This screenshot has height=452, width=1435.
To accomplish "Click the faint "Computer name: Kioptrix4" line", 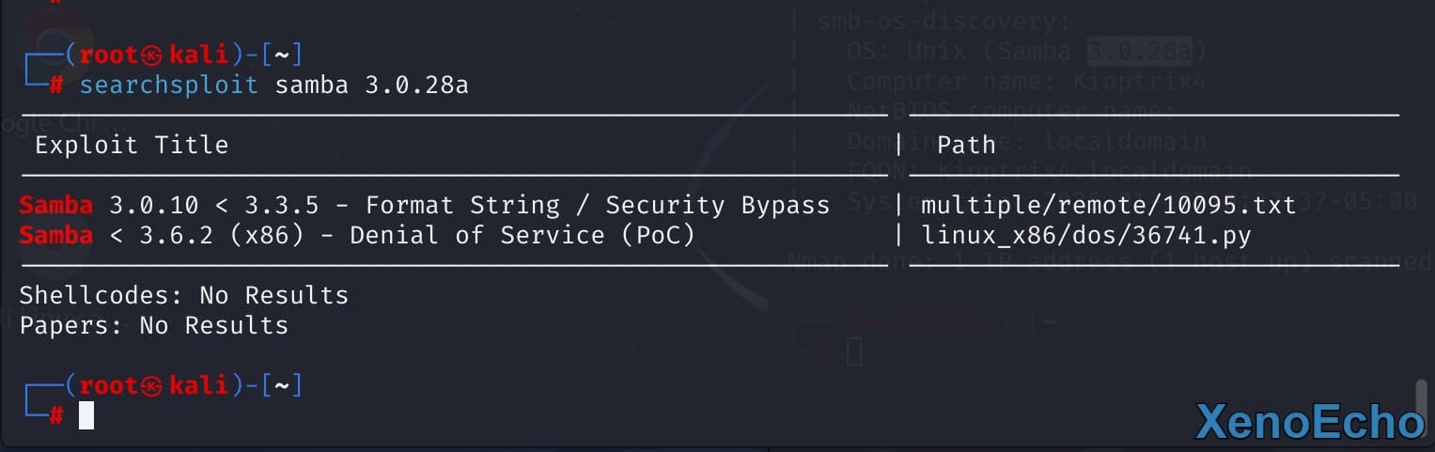I will pos(1026,81).
